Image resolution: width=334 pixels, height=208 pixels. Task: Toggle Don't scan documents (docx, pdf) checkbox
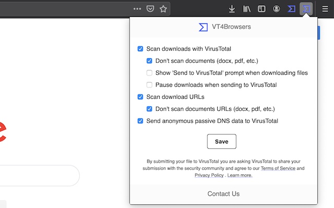(150, 61)
